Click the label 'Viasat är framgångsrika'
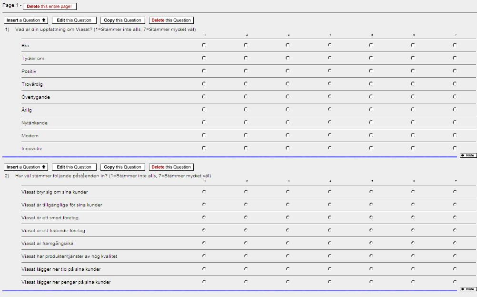This screenshot has height=297, width=477. (x=47, y=244)
